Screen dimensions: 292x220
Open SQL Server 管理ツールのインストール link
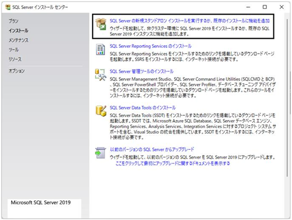pos(142,71)
